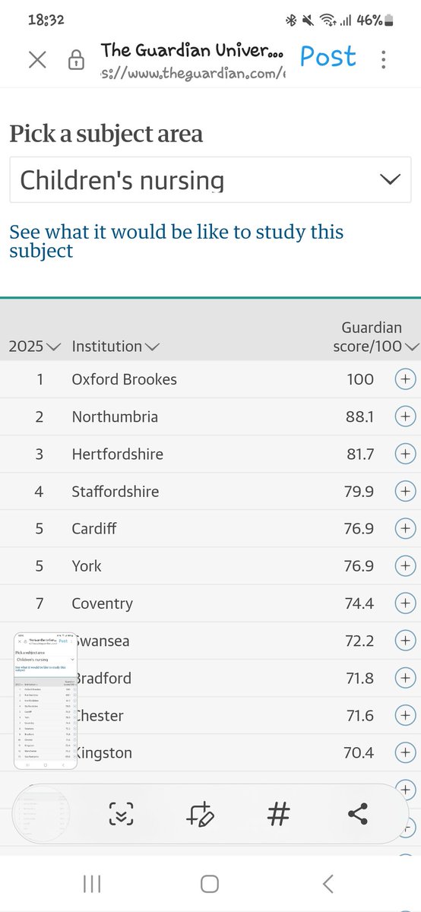Screen dimensions: 421x912
Task: Open Android recent apps button
Action: (x=92, y=883)
